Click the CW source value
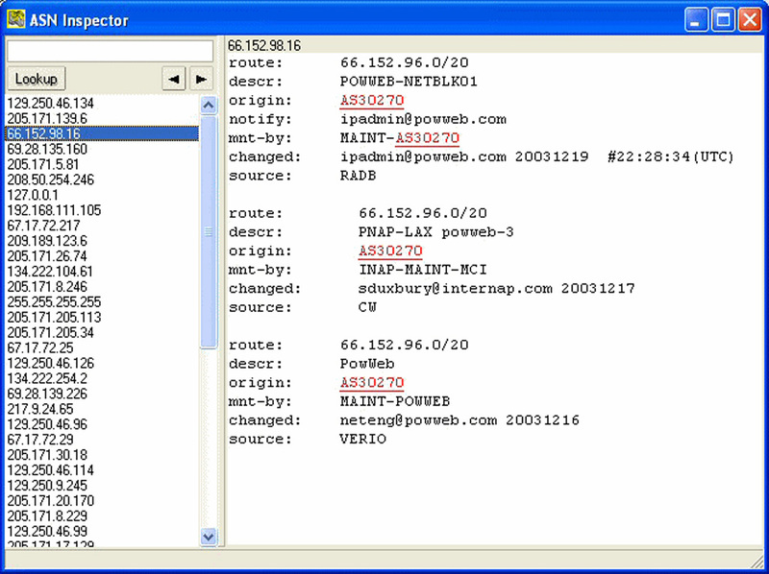The image size is (769, 574). pos(367,307)
